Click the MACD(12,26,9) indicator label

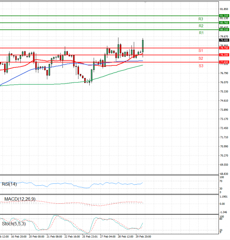(20, 199)
